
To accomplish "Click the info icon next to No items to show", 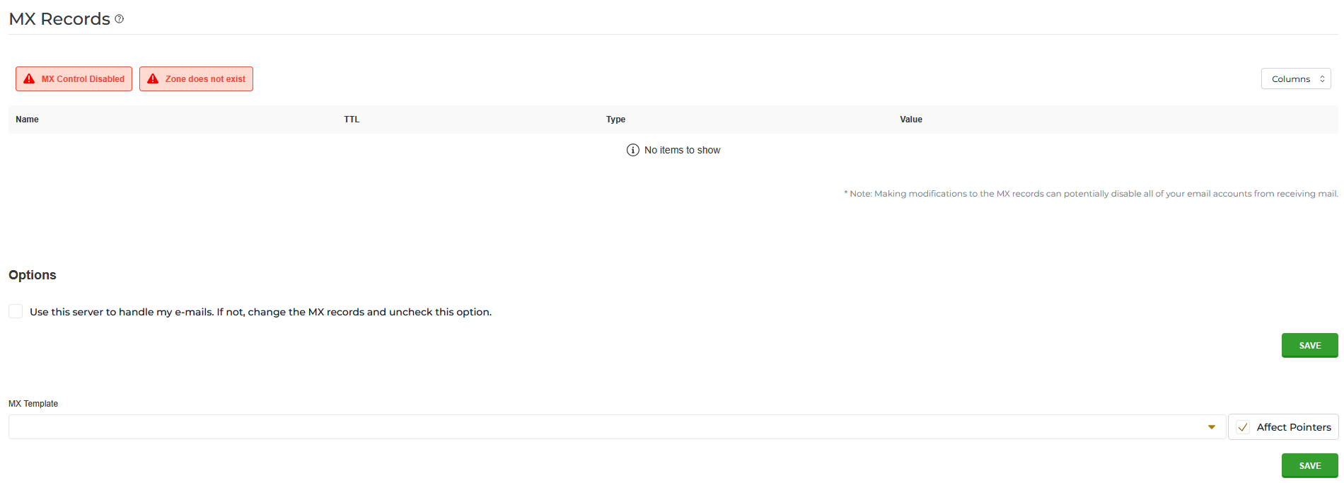I will (633, 150).
